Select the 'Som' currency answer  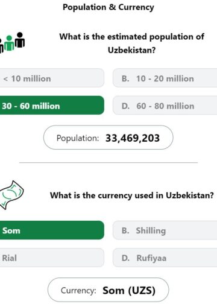(x=52, y=230)
